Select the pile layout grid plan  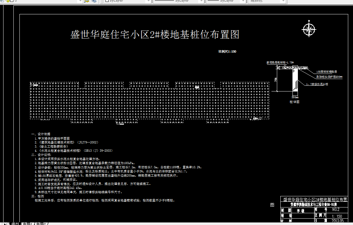pyautogui.click(x=150, y=103)
